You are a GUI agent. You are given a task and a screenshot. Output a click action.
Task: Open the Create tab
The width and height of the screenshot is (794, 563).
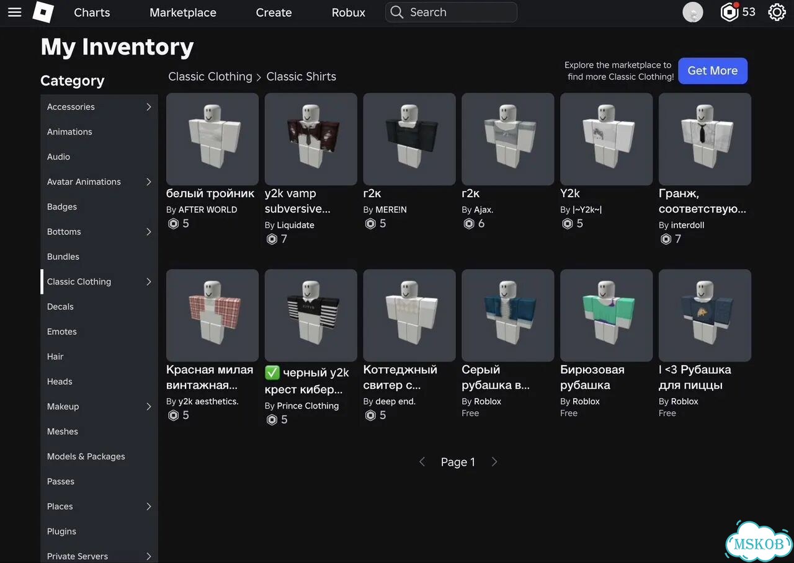coord(274,12)
